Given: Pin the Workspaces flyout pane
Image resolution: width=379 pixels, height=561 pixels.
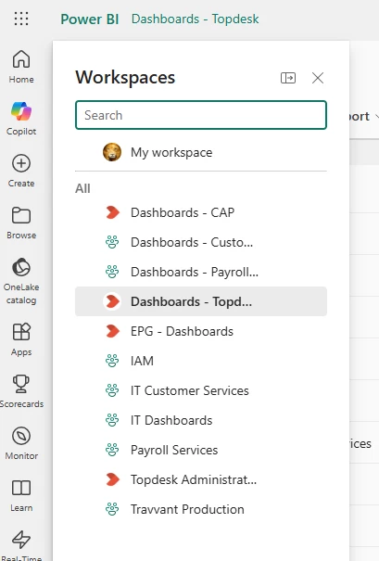Looking at the screenshot, I should 288,78.
